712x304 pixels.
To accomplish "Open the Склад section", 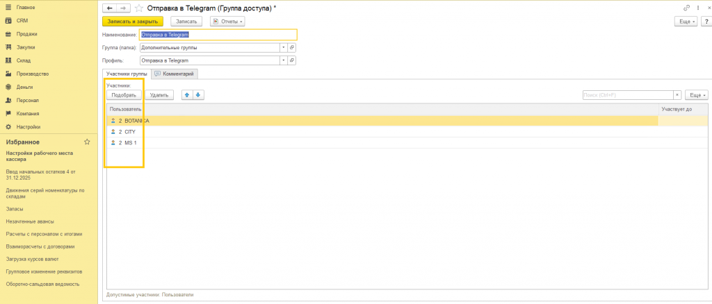I will click(24, 60).
